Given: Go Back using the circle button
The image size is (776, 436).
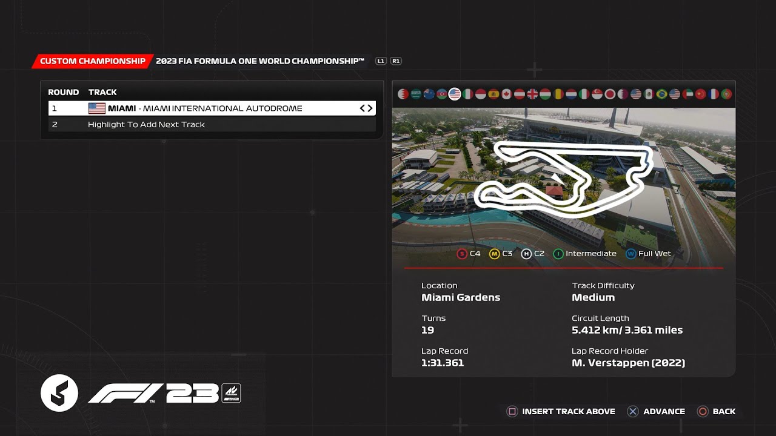Looking at the screenshot, I should [716, 412].
